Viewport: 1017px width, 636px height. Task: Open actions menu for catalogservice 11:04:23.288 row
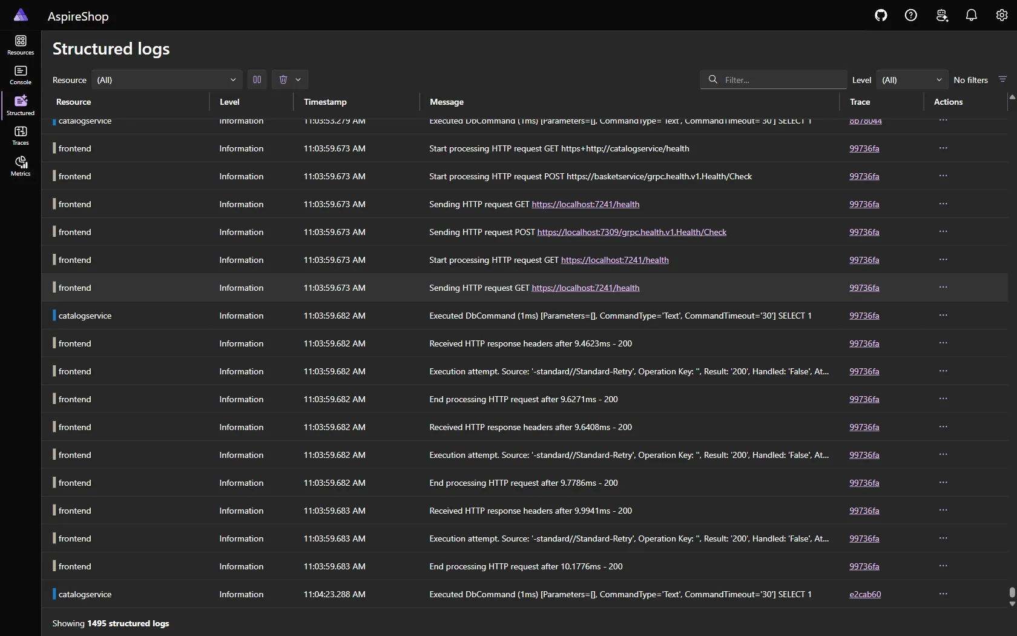point(943,594)
